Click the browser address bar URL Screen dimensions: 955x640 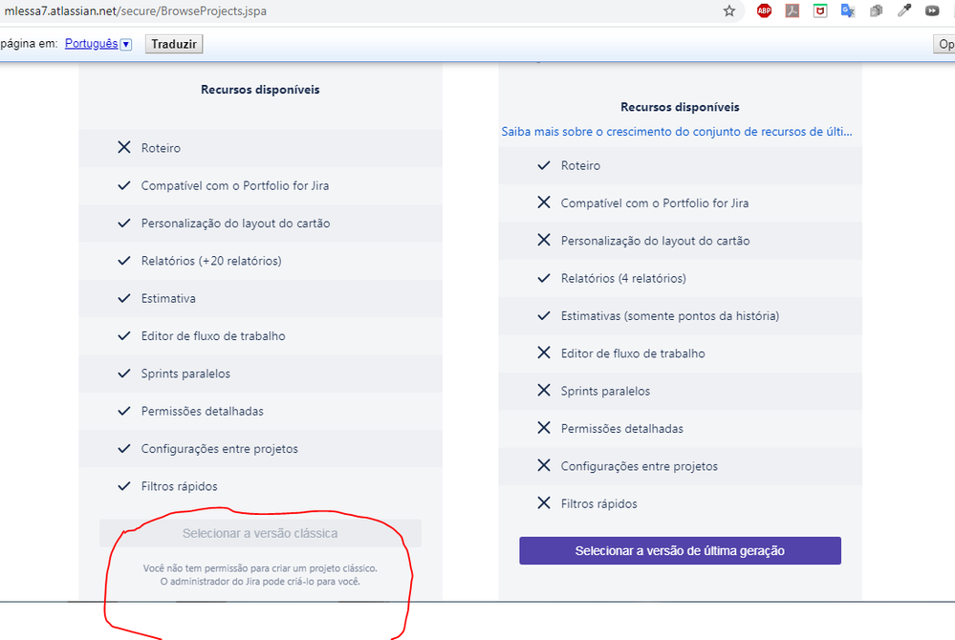(135, 11)
